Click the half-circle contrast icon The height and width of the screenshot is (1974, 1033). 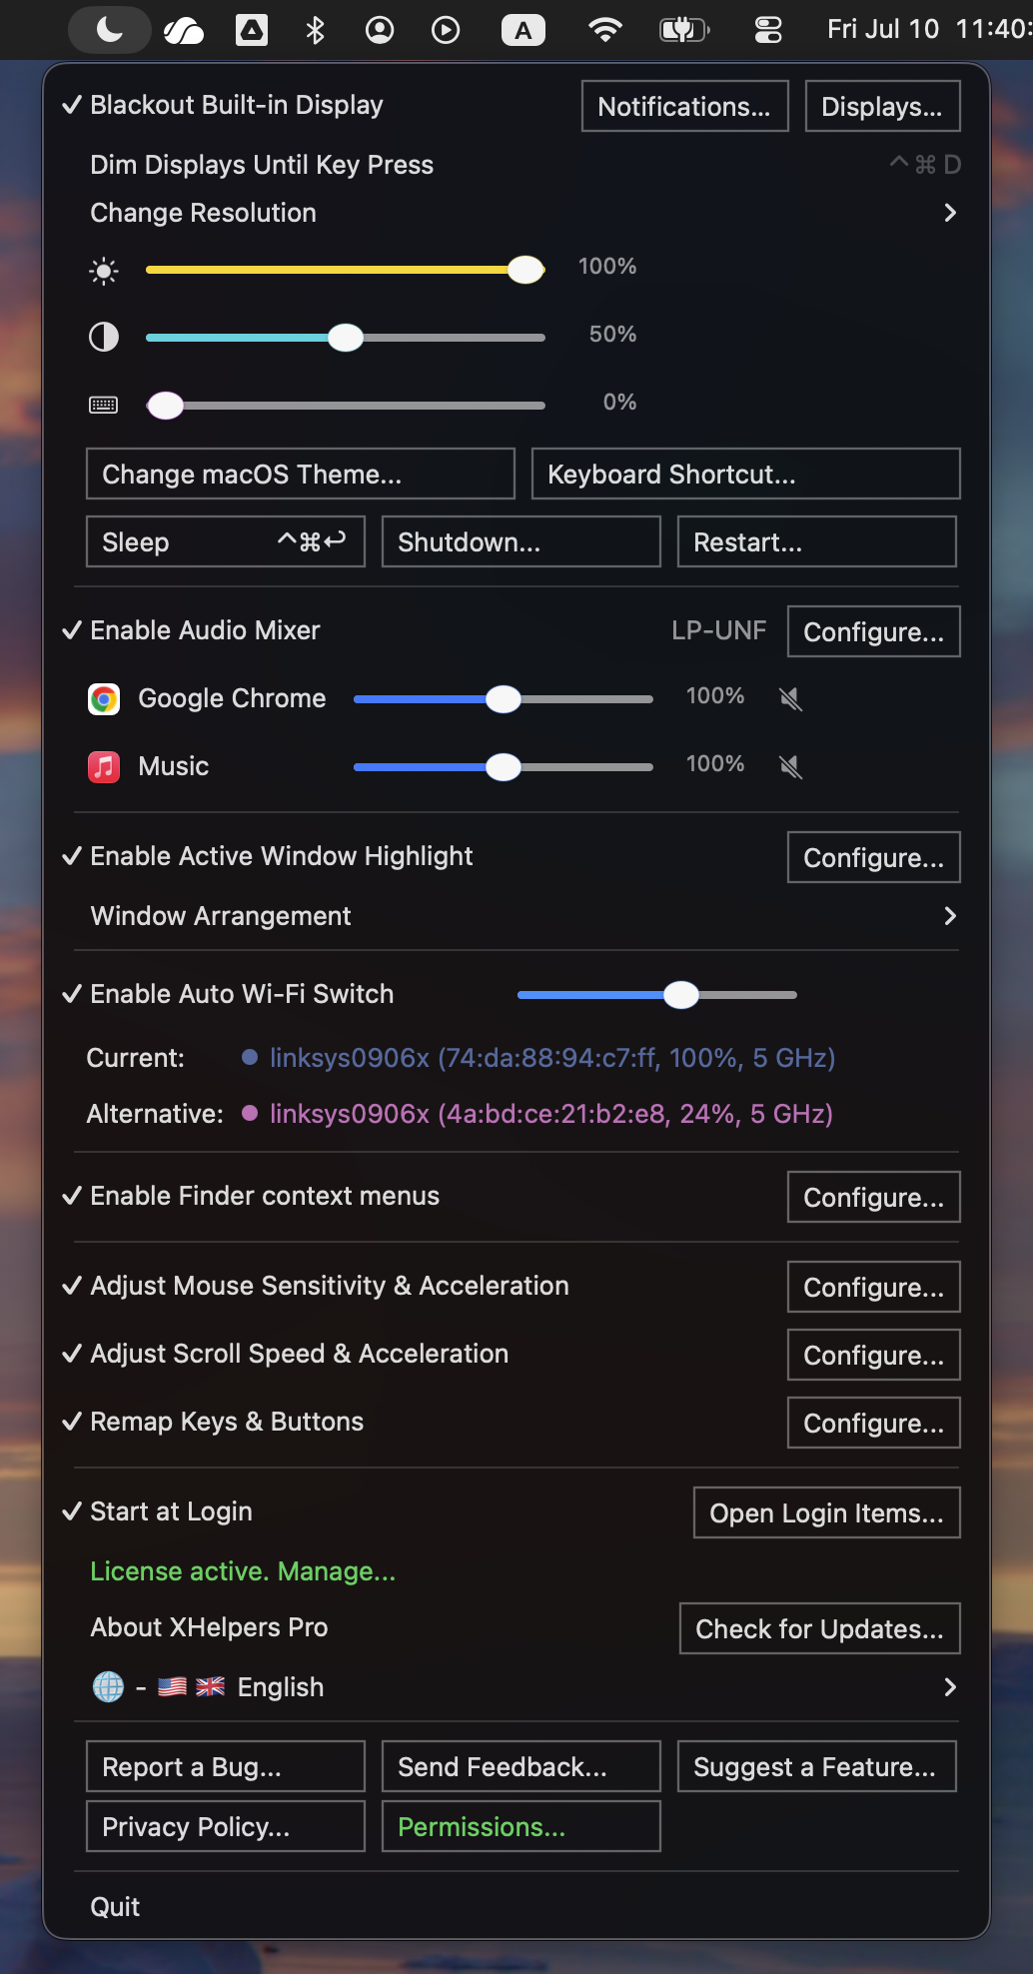click(104, 338)
